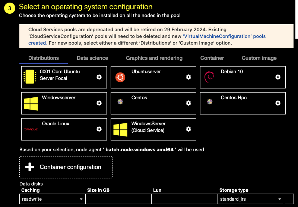Image resolution: width=298 pixels, height=207 pixels.
Task: Open the Container tab
Action: [x=212, y=58]
